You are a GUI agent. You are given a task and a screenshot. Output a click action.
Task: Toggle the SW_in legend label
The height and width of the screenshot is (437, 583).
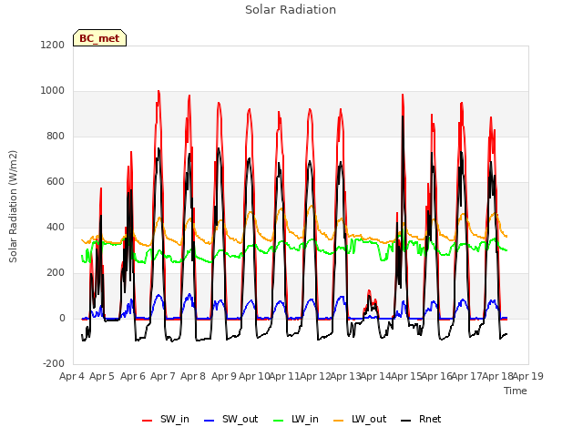click(x=174, y=419)
